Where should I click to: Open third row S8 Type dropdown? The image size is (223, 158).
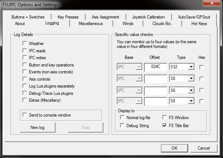(x=182, y=90)
